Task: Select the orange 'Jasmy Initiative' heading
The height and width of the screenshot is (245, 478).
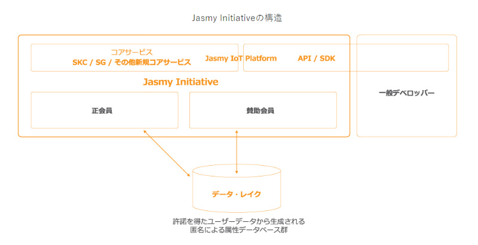Action: click(x=181, y=82)
